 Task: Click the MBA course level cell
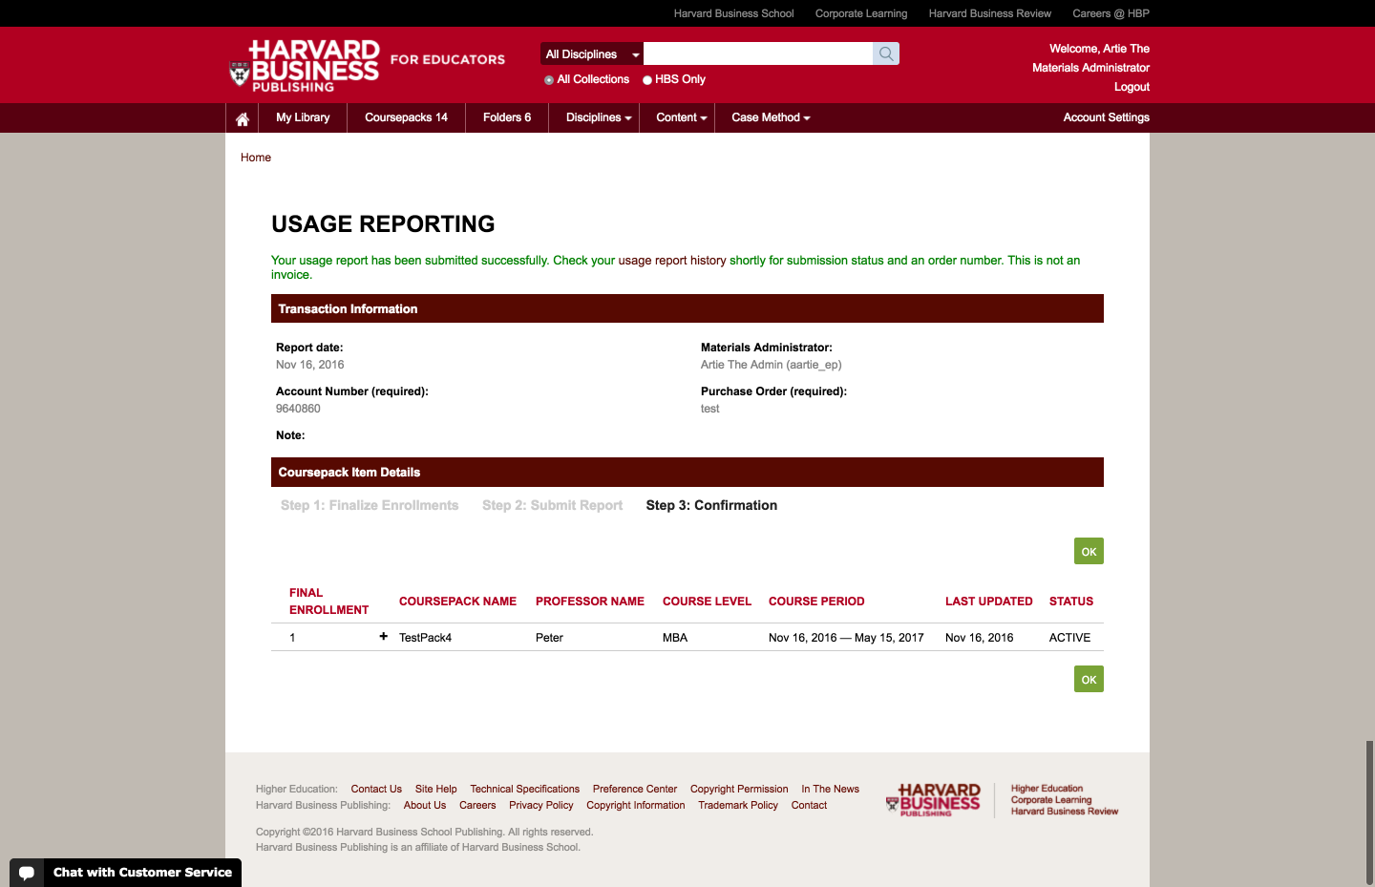(675, 638)
